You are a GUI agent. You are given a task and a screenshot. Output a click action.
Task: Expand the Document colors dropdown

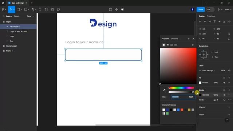(170, 105)
